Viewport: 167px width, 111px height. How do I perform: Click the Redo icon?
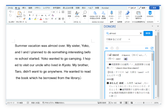coord(10,15)
